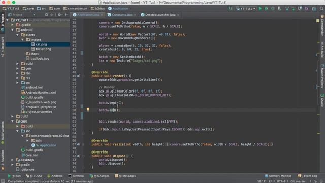Open the Favorites side tool window
Image resolution: width=325 pixels, height=183 pixels.
coord(3,160)
